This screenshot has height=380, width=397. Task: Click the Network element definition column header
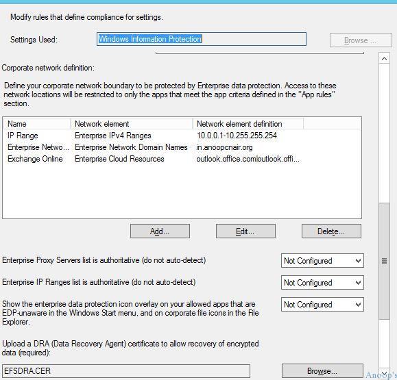coord(248,124)
